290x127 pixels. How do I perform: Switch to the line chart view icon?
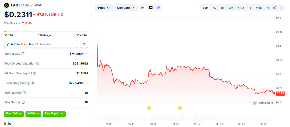pyautogui.click(x=143, y=8)
